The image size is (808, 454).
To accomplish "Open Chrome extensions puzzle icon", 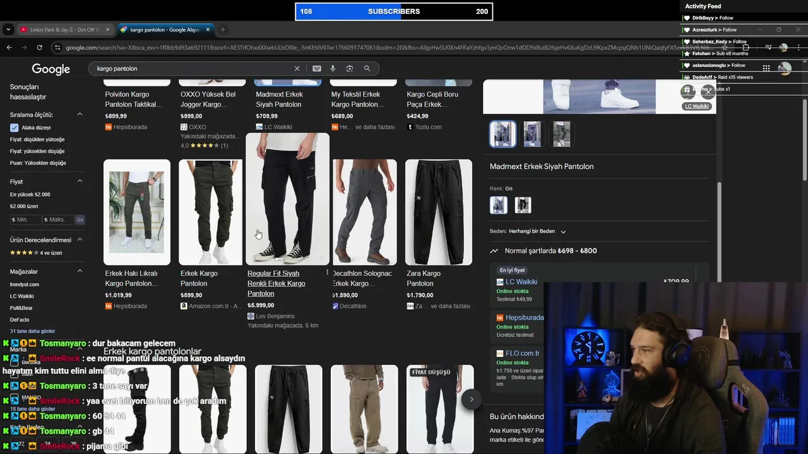I will [x=746, y=47].
